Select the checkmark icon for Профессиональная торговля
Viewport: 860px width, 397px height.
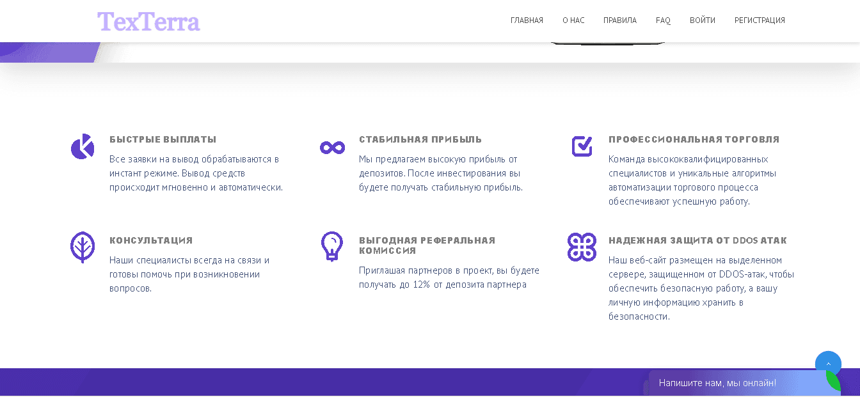click(x=581, y=147)
